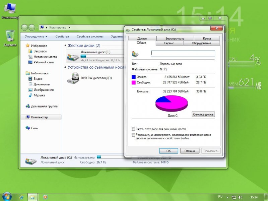The height and width of the screenshot is (201, 268).
Task: Click the Видео library icon
Action: 30,79
